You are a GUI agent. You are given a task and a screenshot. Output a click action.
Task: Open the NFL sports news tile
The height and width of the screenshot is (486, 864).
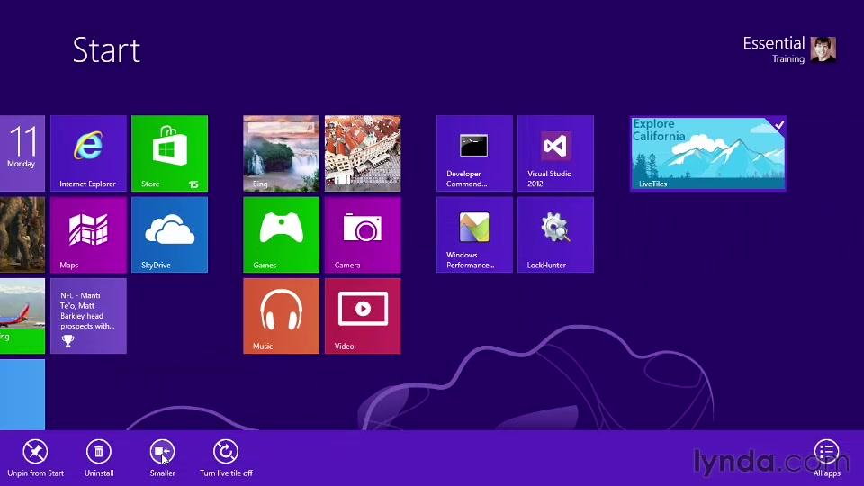pyautogui.click(x=88, y=316)
